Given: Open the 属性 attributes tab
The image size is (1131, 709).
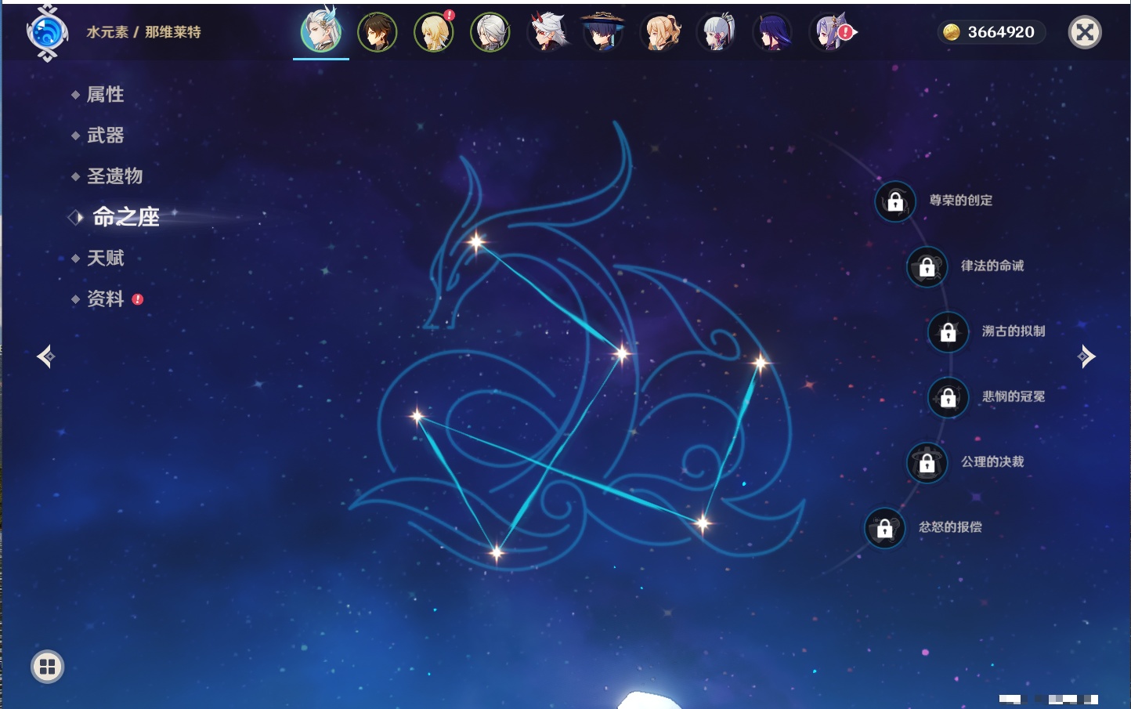Looking at the screenshot, I should pos(105,95).
